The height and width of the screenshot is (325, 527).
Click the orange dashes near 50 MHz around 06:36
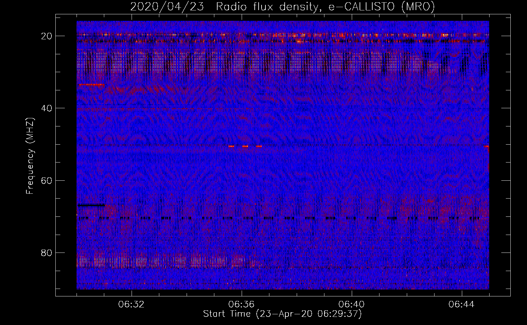[x=245, y=146]
